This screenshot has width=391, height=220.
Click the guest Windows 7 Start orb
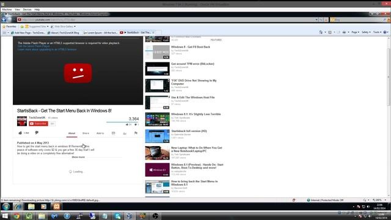pyautogui.click(x=5, y=207)
